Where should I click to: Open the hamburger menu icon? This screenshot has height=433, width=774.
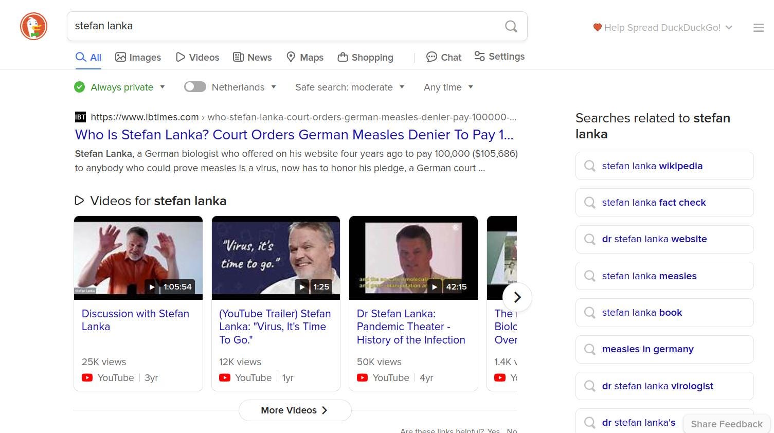click(x=759, y=28)
